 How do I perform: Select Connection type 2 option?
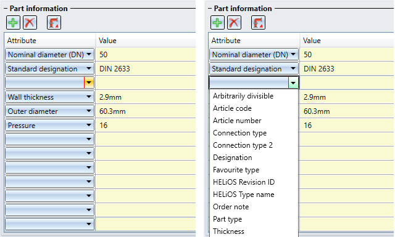click(x=243, y=145)
